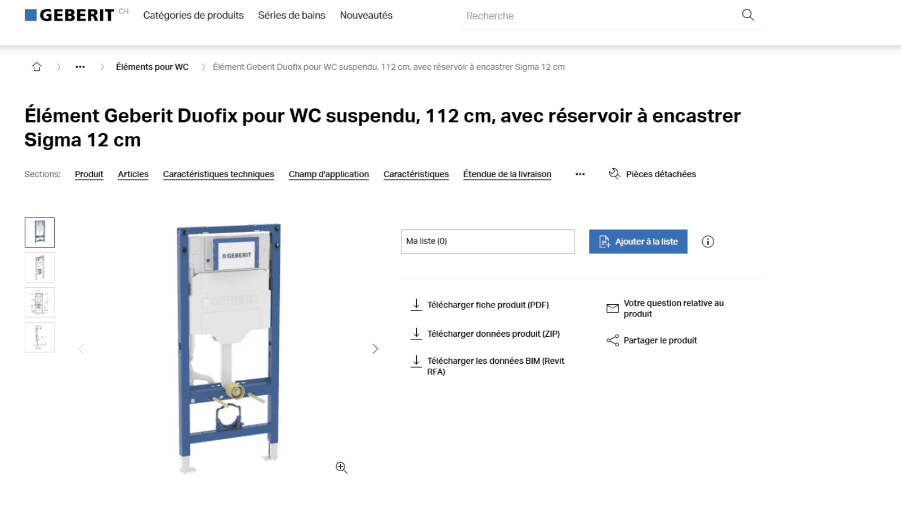Zoom the product image via the magnifier icon

(x=341, y=467)
